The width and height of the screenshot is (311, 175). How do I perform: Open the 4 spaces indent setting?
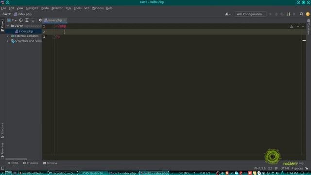[x=297, y=168]
